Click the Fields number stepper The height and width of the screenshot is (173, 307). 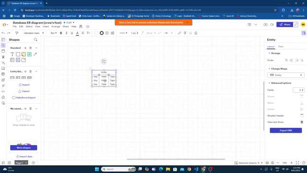tap(303, 90)
